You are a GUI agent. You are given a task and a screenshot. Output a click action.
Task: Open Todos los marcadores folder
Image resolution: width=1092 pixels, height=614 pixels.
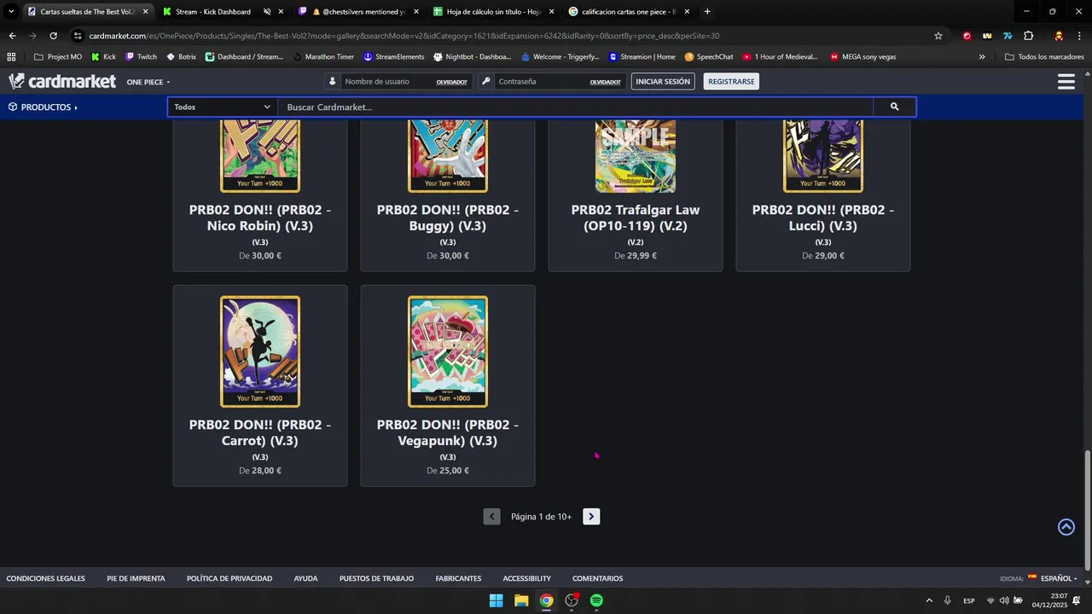point(1044,57)
